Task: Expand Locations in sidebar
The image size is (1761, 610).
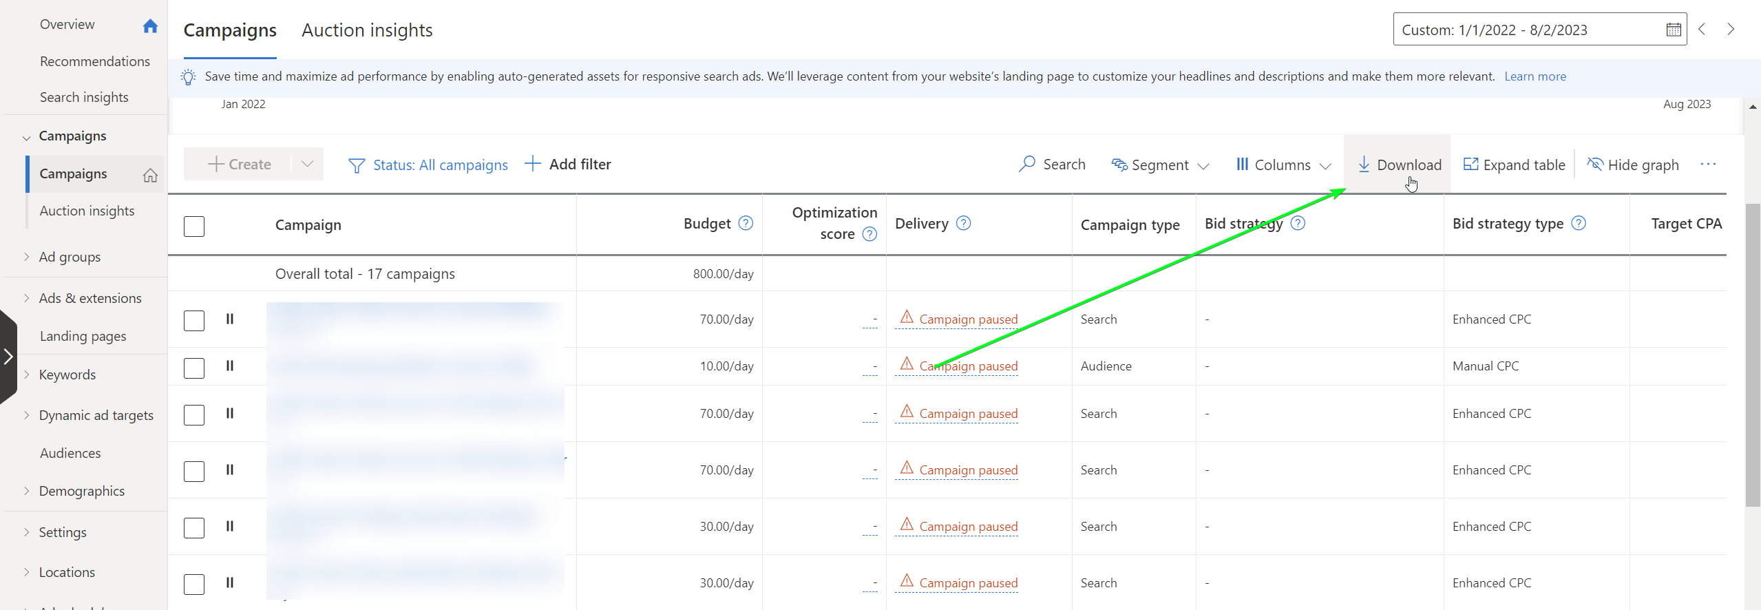Action: (x=27, y=572)
